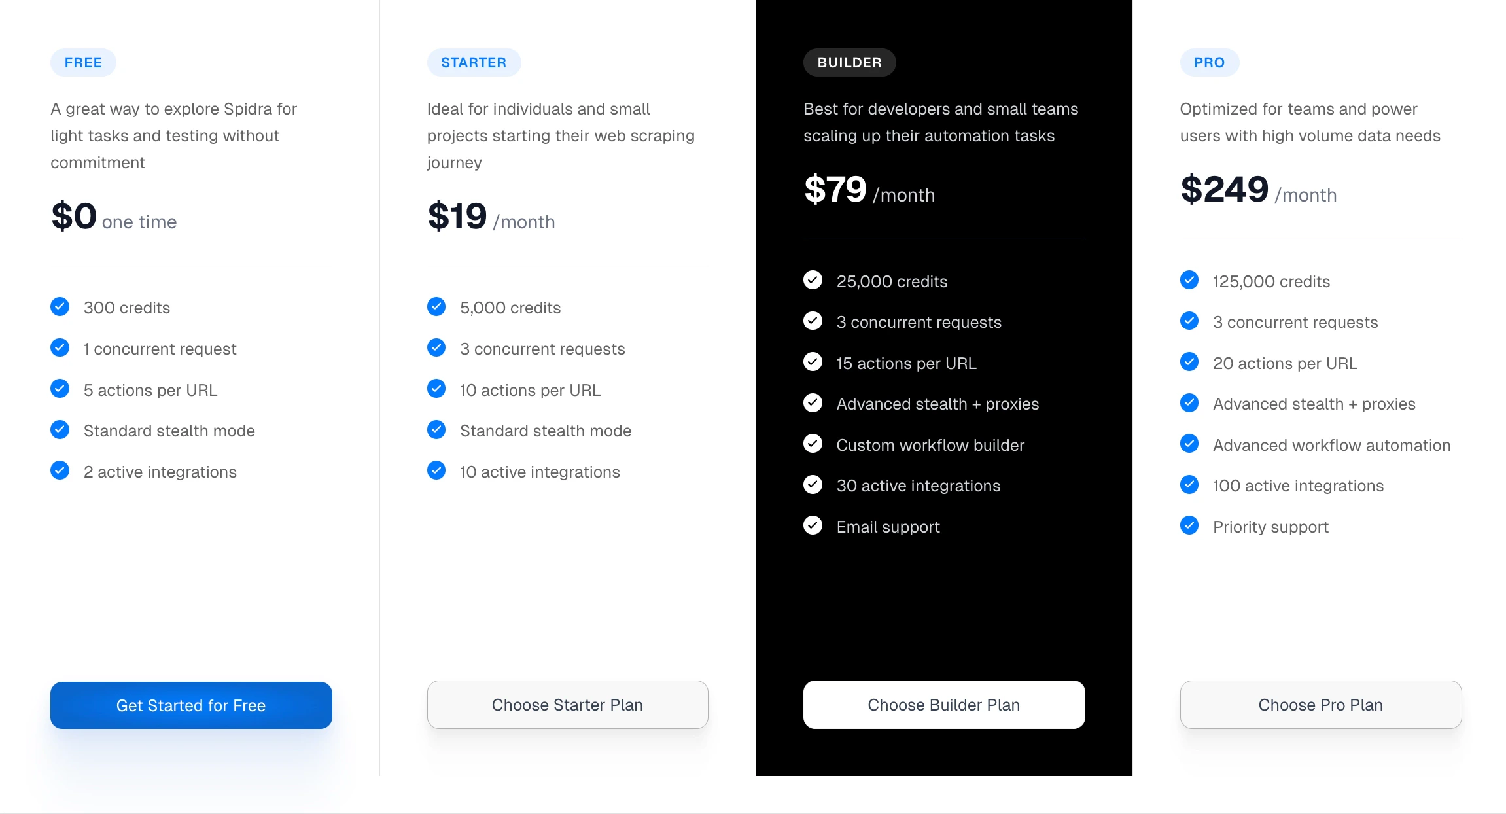
Task: Select the PRO plan badge
Action: [1209, 62]
